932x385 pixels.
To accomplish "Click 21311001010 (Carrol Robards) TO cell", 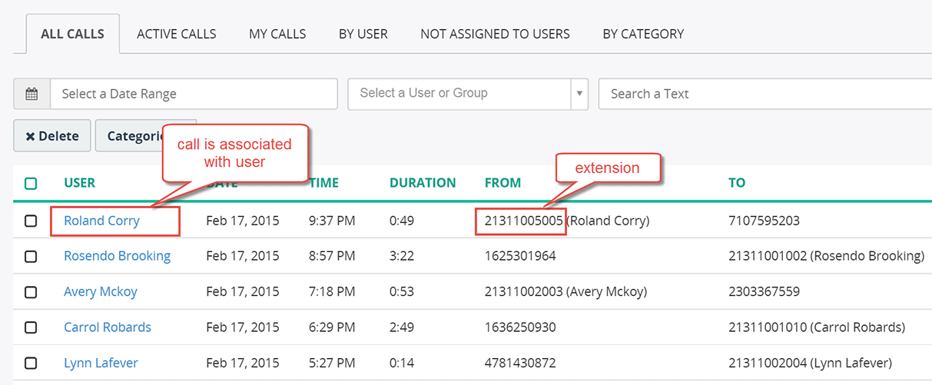I will pos(817,327).
